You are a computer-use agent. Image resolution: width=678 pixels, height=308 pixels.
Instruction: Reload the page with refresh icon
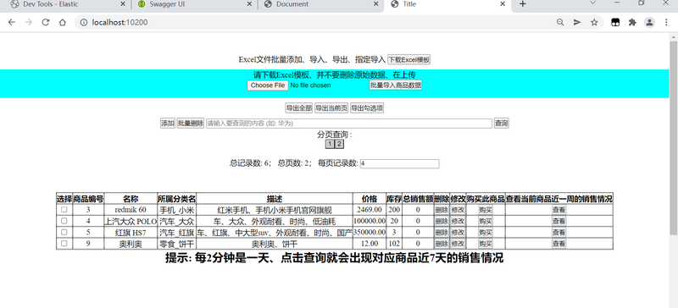point(46,23)
